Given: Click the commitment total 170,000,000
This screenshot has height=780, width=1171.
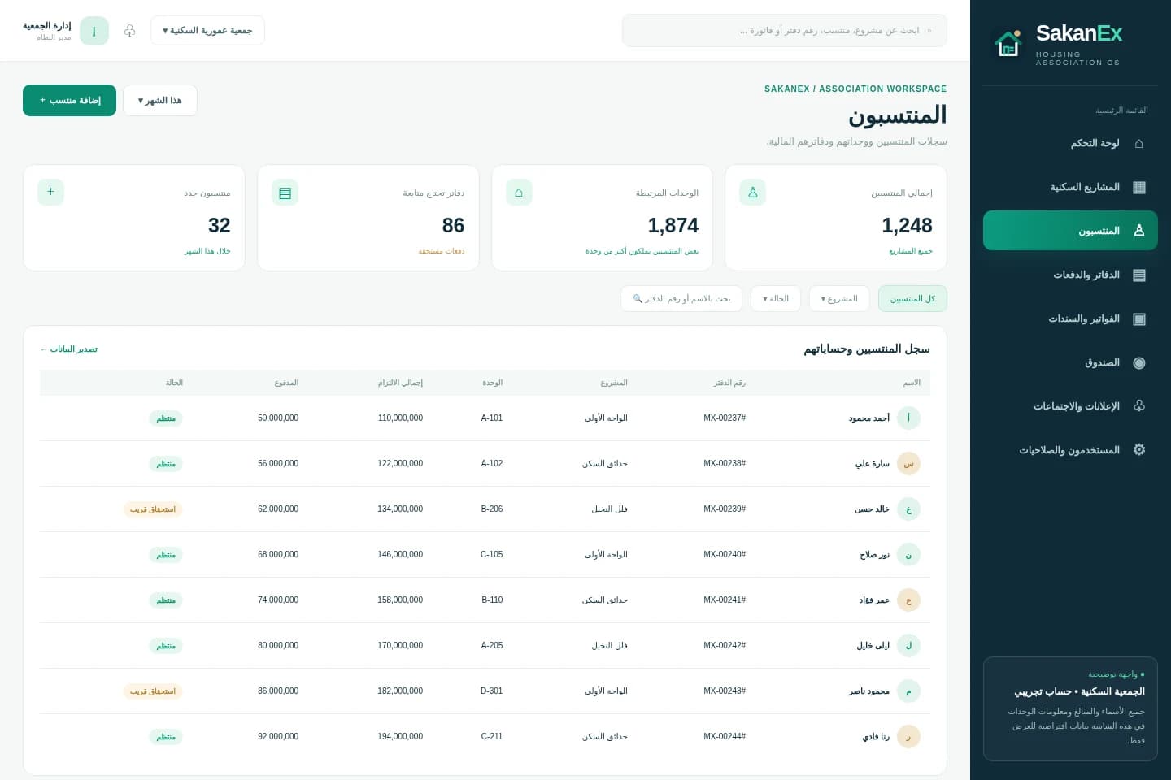Looking at the screenshot, I should click(400, 646).
